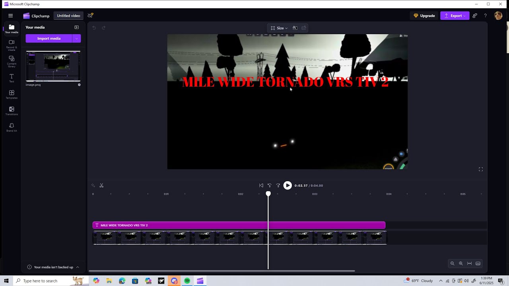Open the Templates sidebar tab

coord(12,95)
